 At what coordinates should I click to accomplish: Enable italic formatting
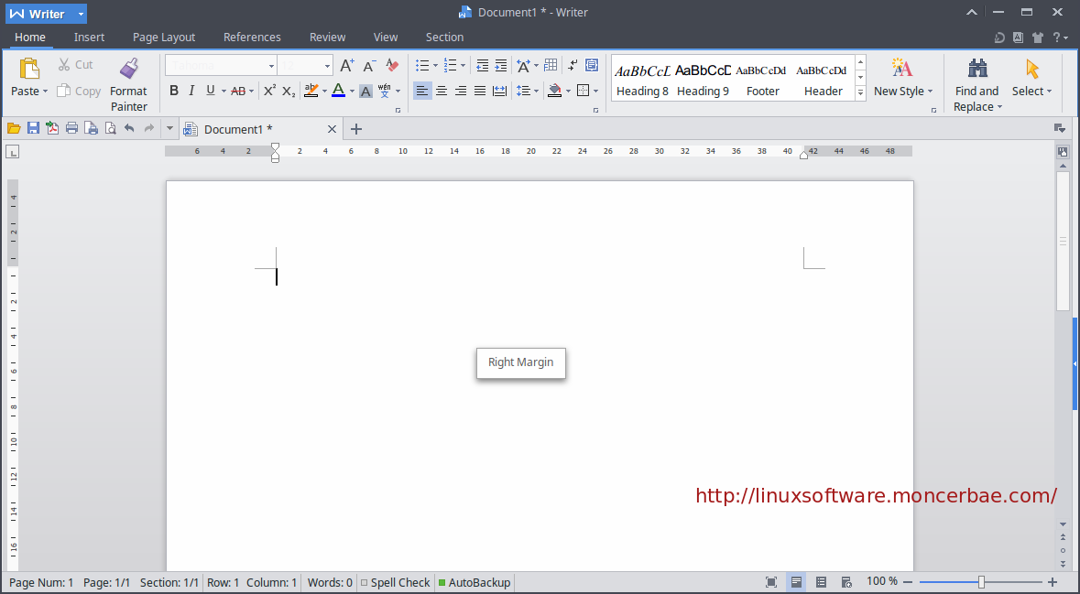point(191,91)
